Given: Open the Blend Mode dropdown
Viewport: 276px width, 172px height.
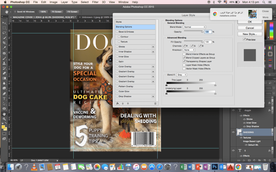Looking at the screenshot, I should pos(194,27).
